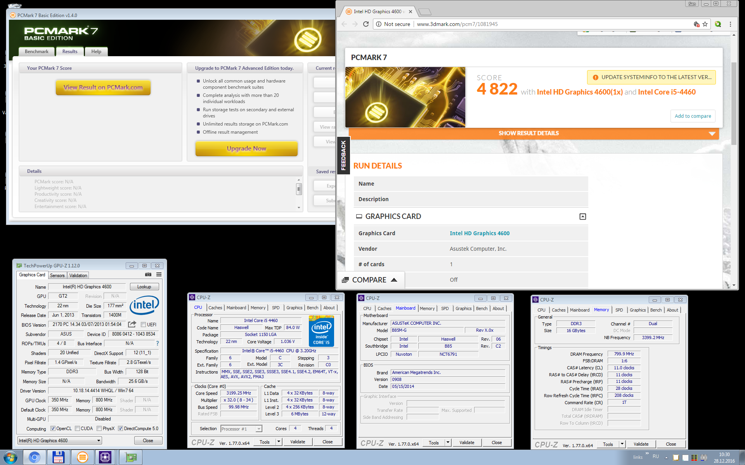Click the Close button in GPU-Z
745x465 pixels.
(148, 441)
